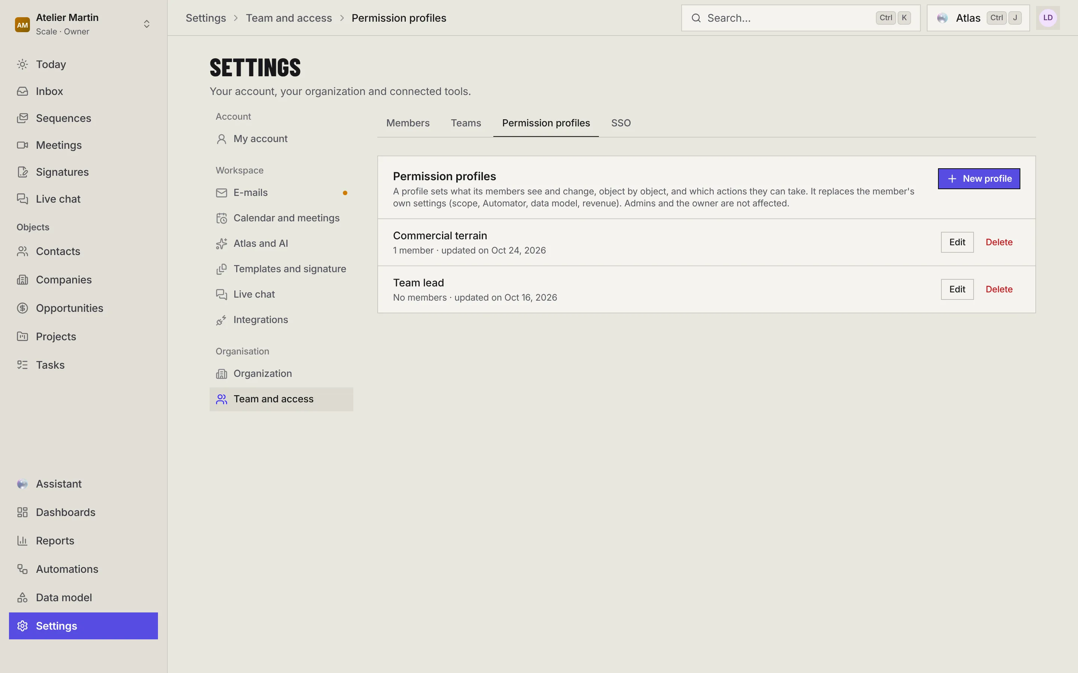Screen dimensions: 1078x673
Task: Click the Automations workflow icon
Action: 22,569
